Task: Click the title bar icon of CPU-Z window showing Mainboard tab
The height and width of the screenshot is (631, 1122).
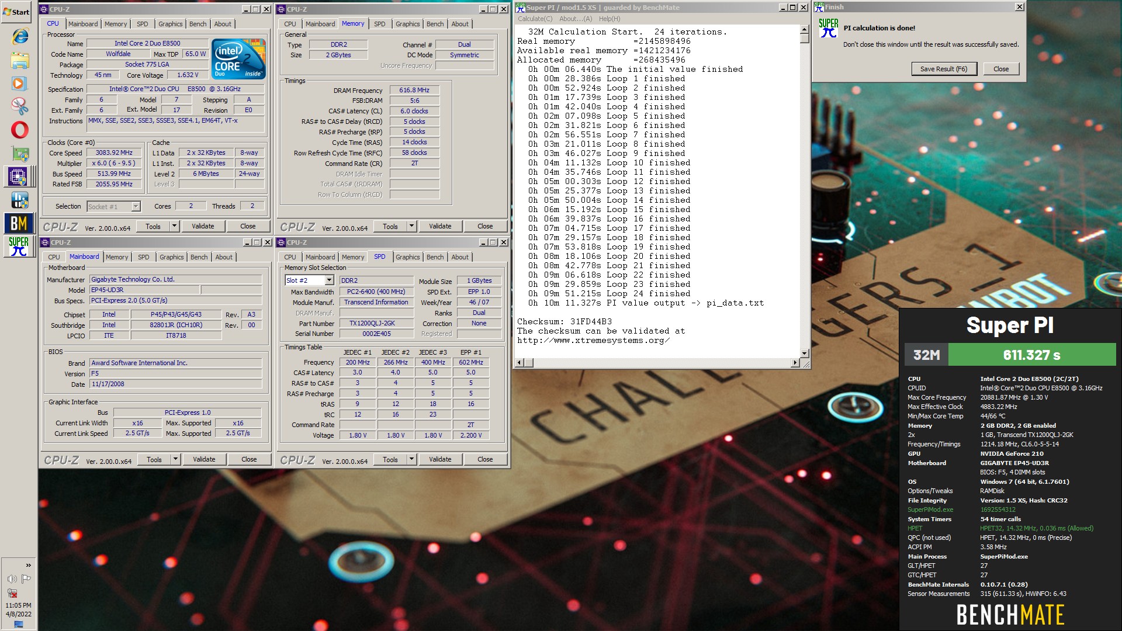Action: tap(45, 242)
